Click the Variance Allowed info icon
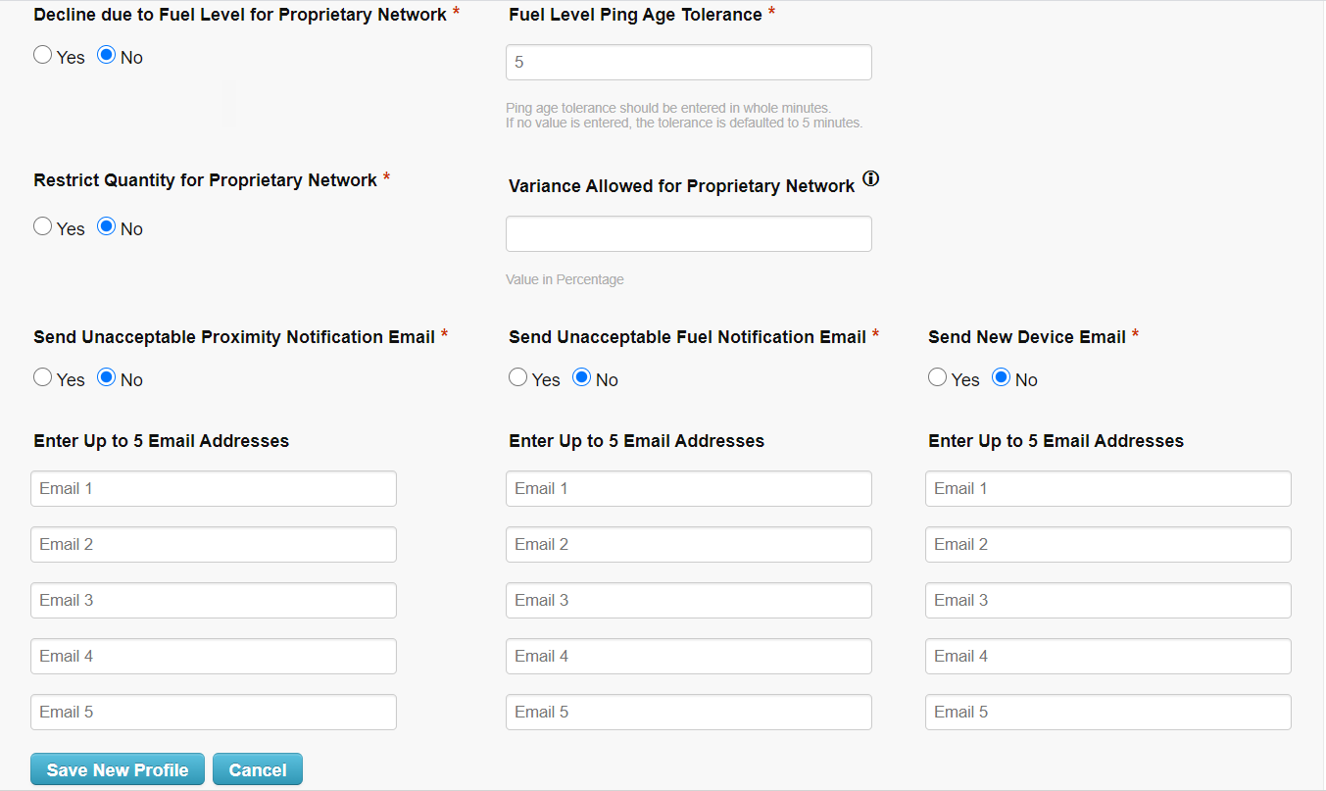1326x791 pixels. pos(871,178)
